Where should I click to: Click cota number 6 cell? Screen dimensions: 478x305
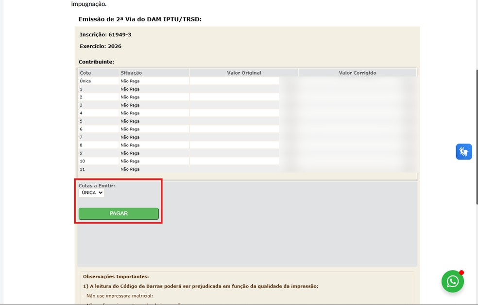pyautogui.click(x=98, y=129)
